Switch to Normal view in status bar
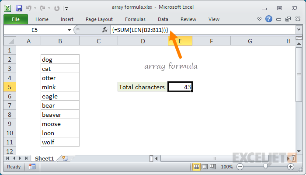The image size is (306, 175). point(196,167)
